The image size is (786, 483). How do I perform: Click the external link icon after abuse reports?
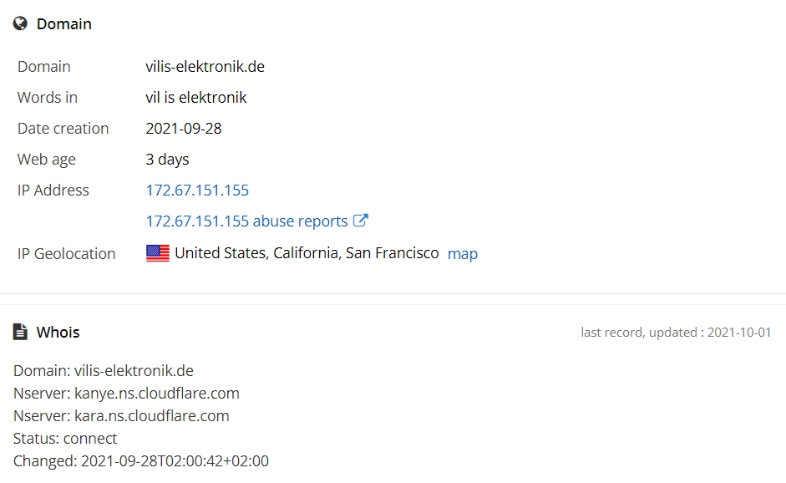(x=360, y=220)
